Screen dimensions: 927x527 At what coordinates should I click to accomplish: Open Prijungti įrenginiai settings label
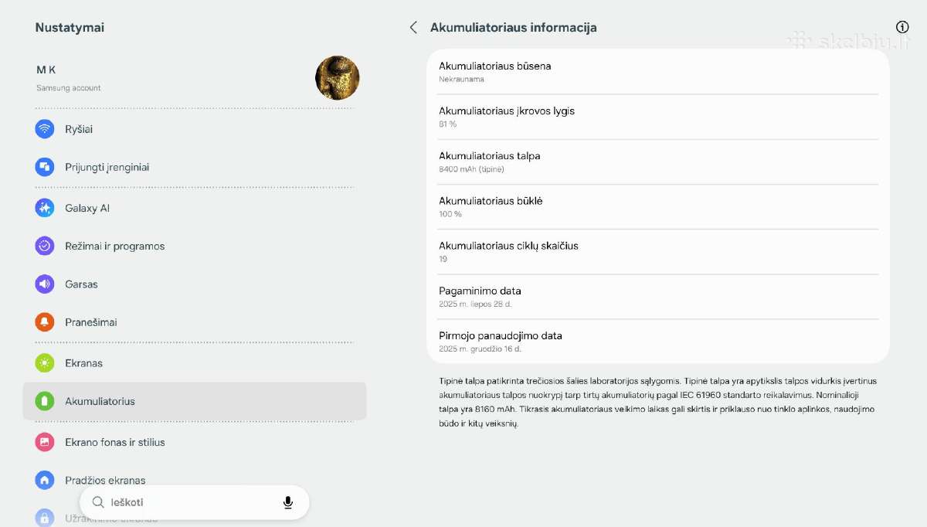click(x=107, y=167)
